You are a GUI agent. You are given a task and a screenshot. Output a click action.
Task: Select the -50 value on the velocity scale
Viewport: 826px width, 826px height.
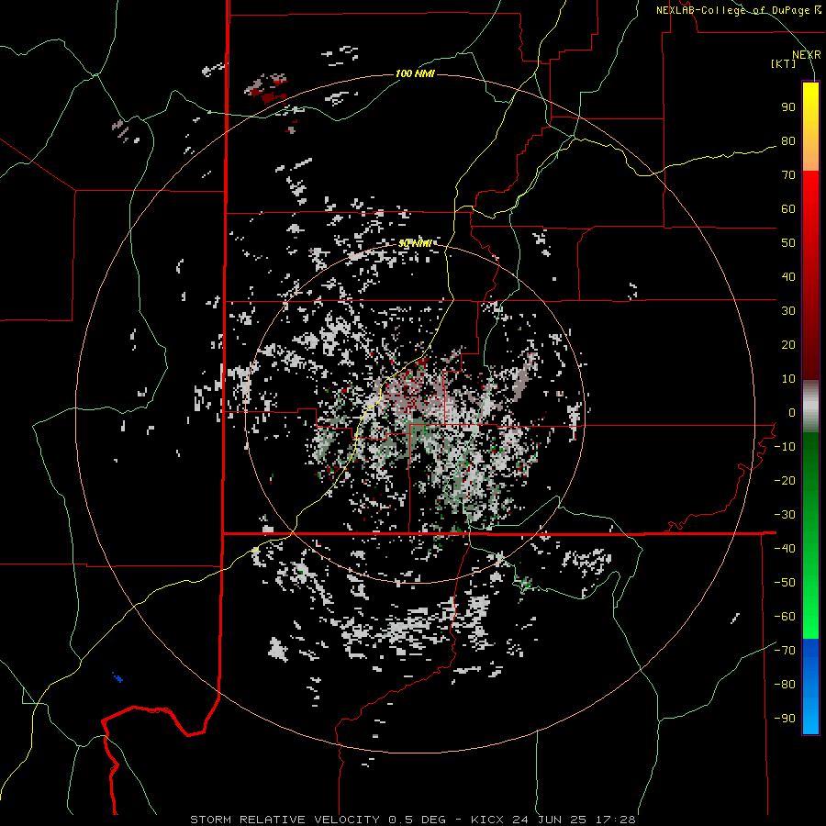coord(785,583)
